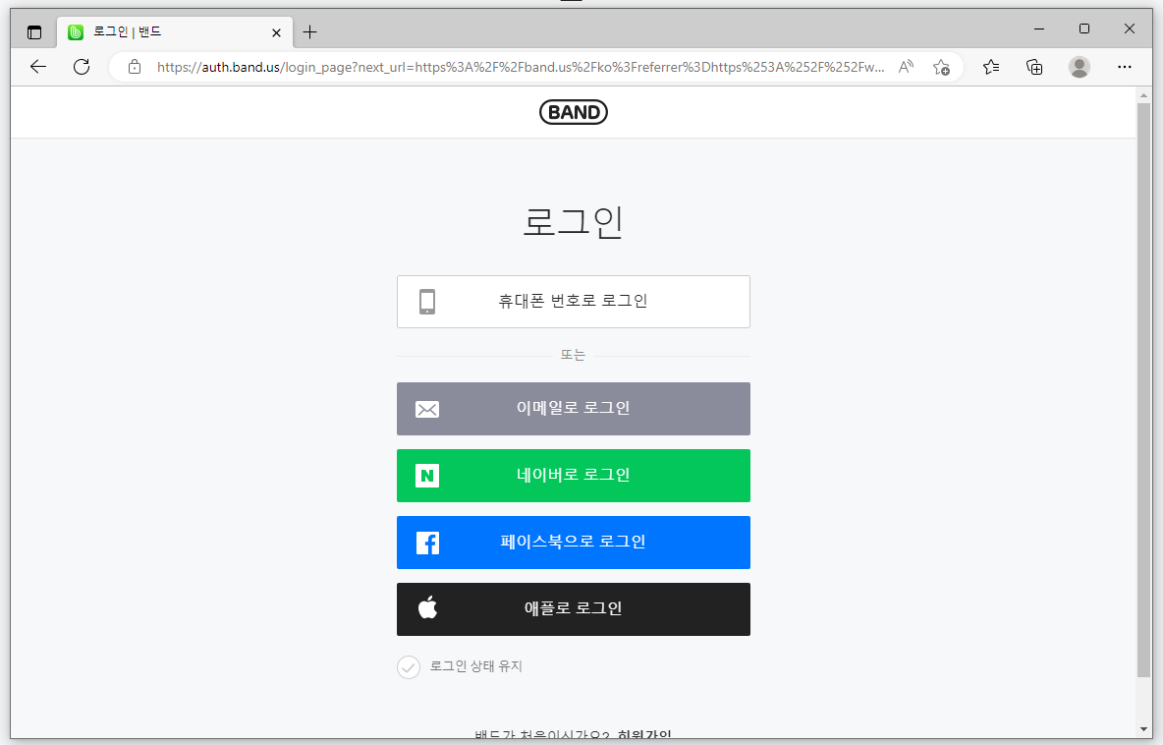This screenshot has height=745, width=1163.
Task: Click the 로그인 상태 유지 label text
Action: (x=476, y=666)
